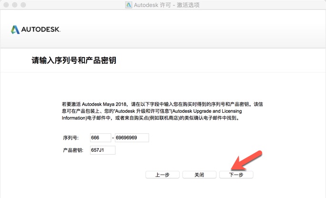Image resolution: width=326 pixels, height=198 pixels.
Task: Click the 下一步 (Next) button
Action: coord(236,175)
